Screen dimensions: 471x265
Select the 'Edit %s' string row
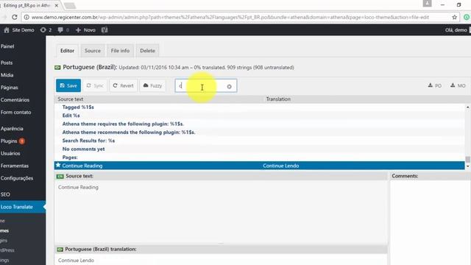point(260,116)
